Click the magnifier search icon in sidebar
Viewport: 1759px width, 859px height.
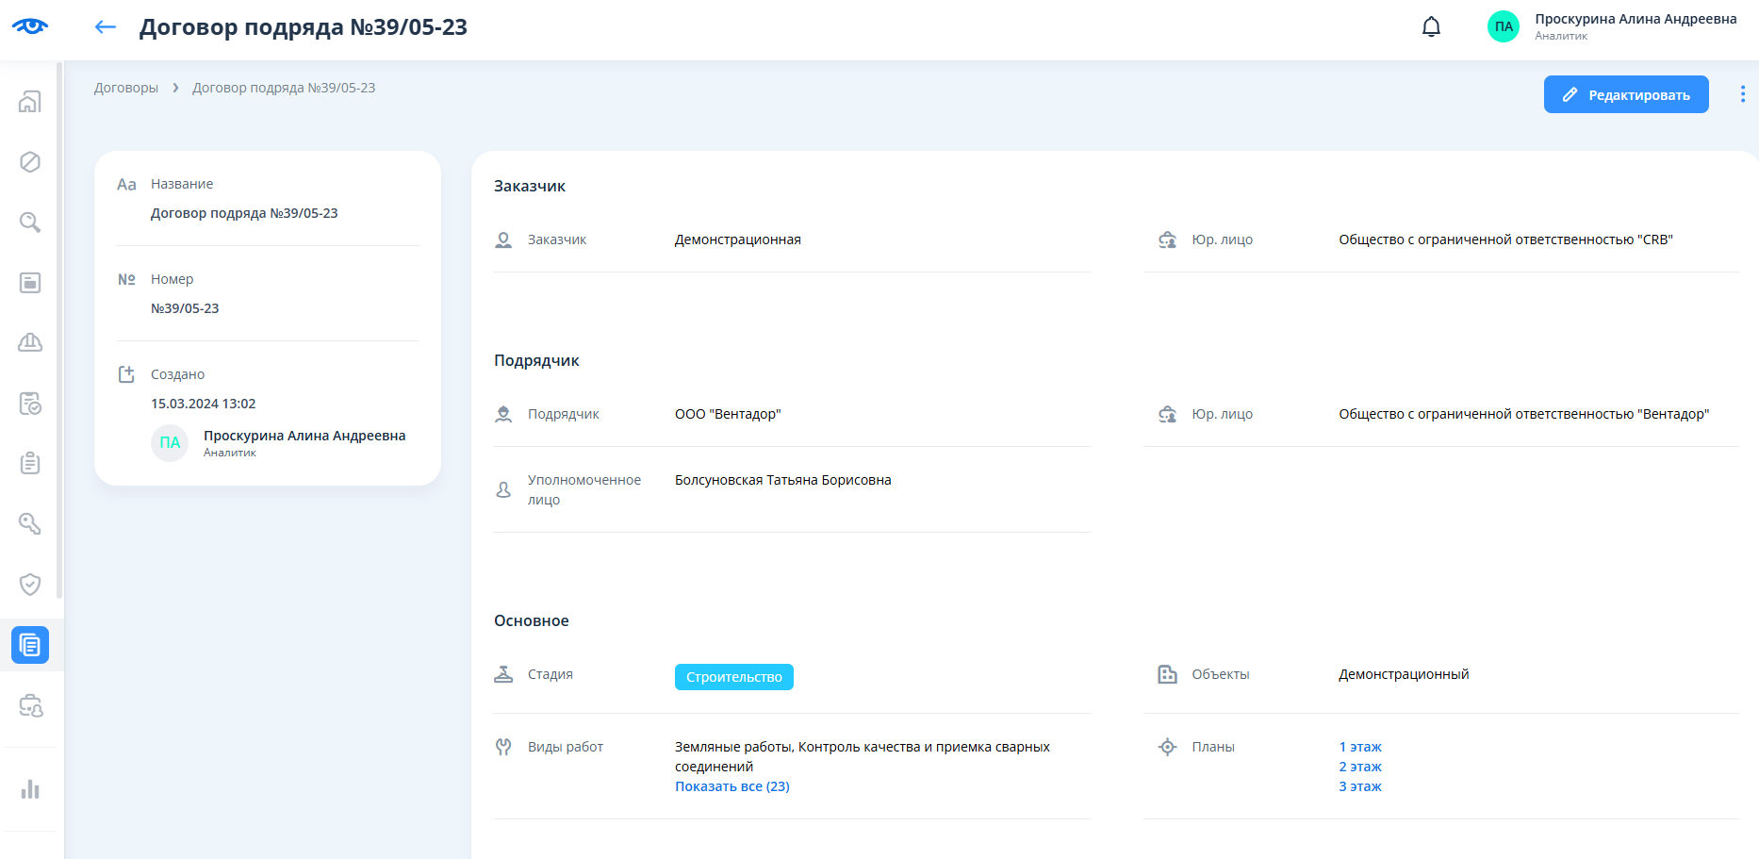[x=30, y=223]
